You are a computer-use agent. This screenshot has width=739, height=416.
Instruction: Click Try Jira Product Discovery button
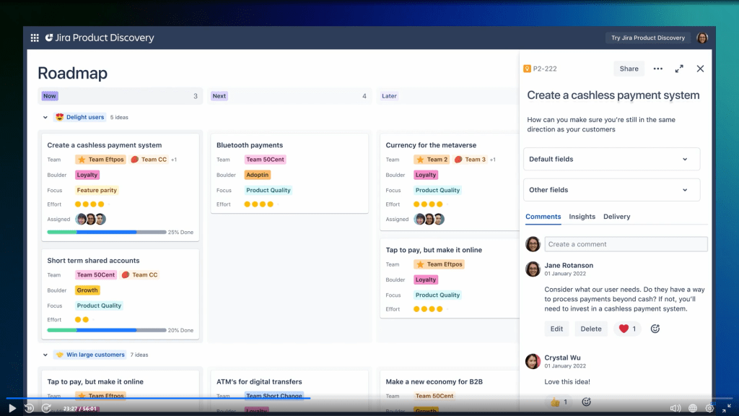coord(648,38)
